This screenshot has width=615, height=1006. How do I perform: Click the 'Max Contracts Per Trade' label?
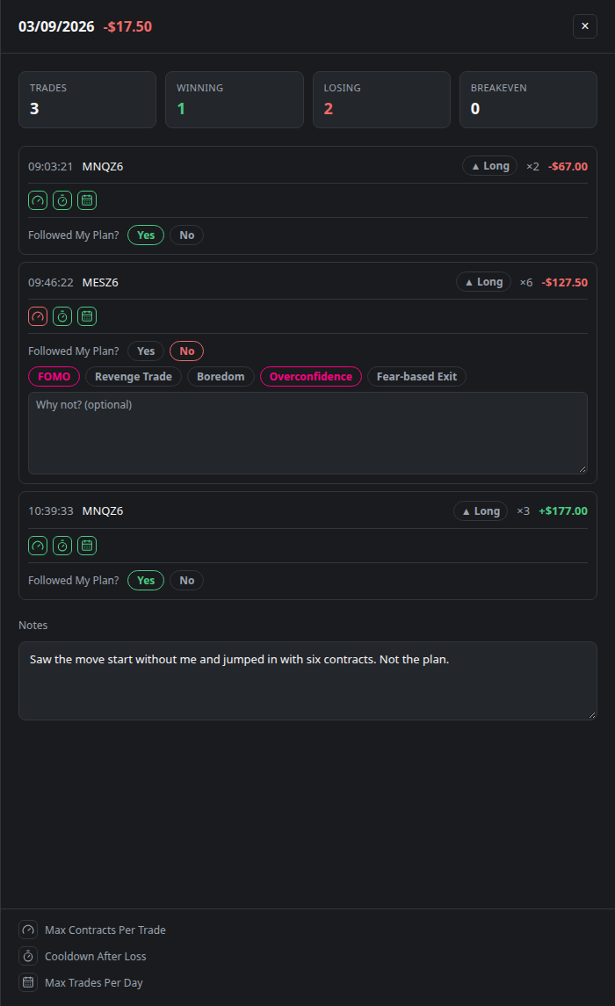click(105, 930)
